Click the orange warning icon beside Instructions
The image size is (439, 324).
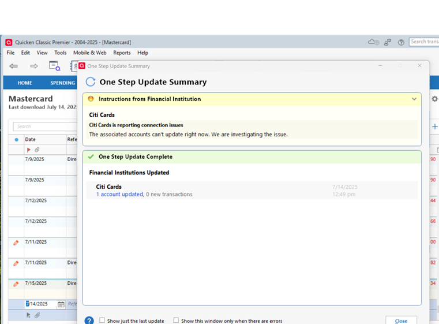click(91, 99)
